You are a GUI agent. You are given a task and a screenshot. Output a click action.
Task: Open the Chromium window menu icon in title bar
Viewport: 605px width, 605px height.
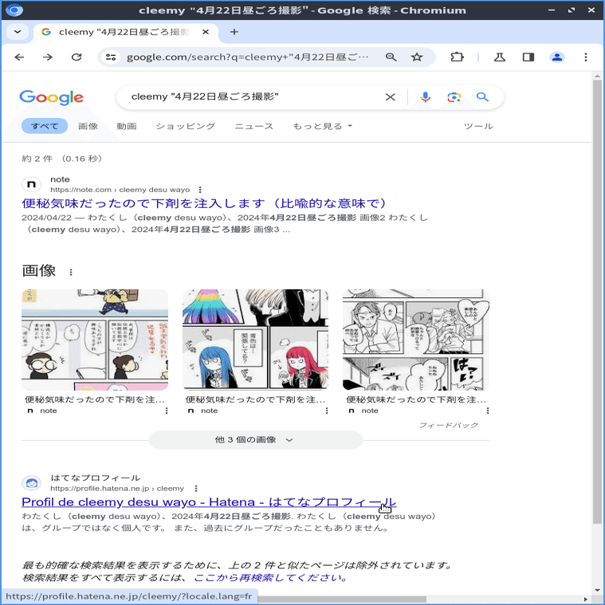(x=14, y=10)
